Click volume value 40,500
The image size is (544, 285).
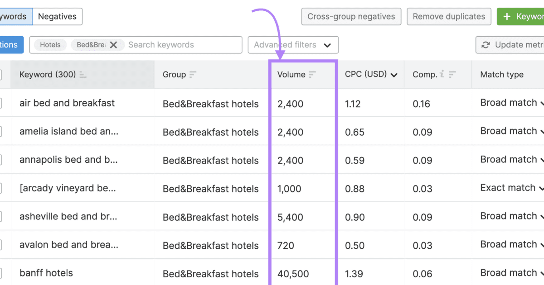click(x=293, y=274)
